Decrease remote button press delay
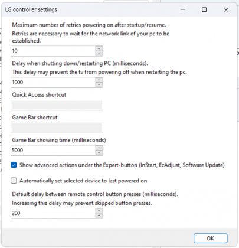This screenshot has width=239, height=248. point(99,216)
